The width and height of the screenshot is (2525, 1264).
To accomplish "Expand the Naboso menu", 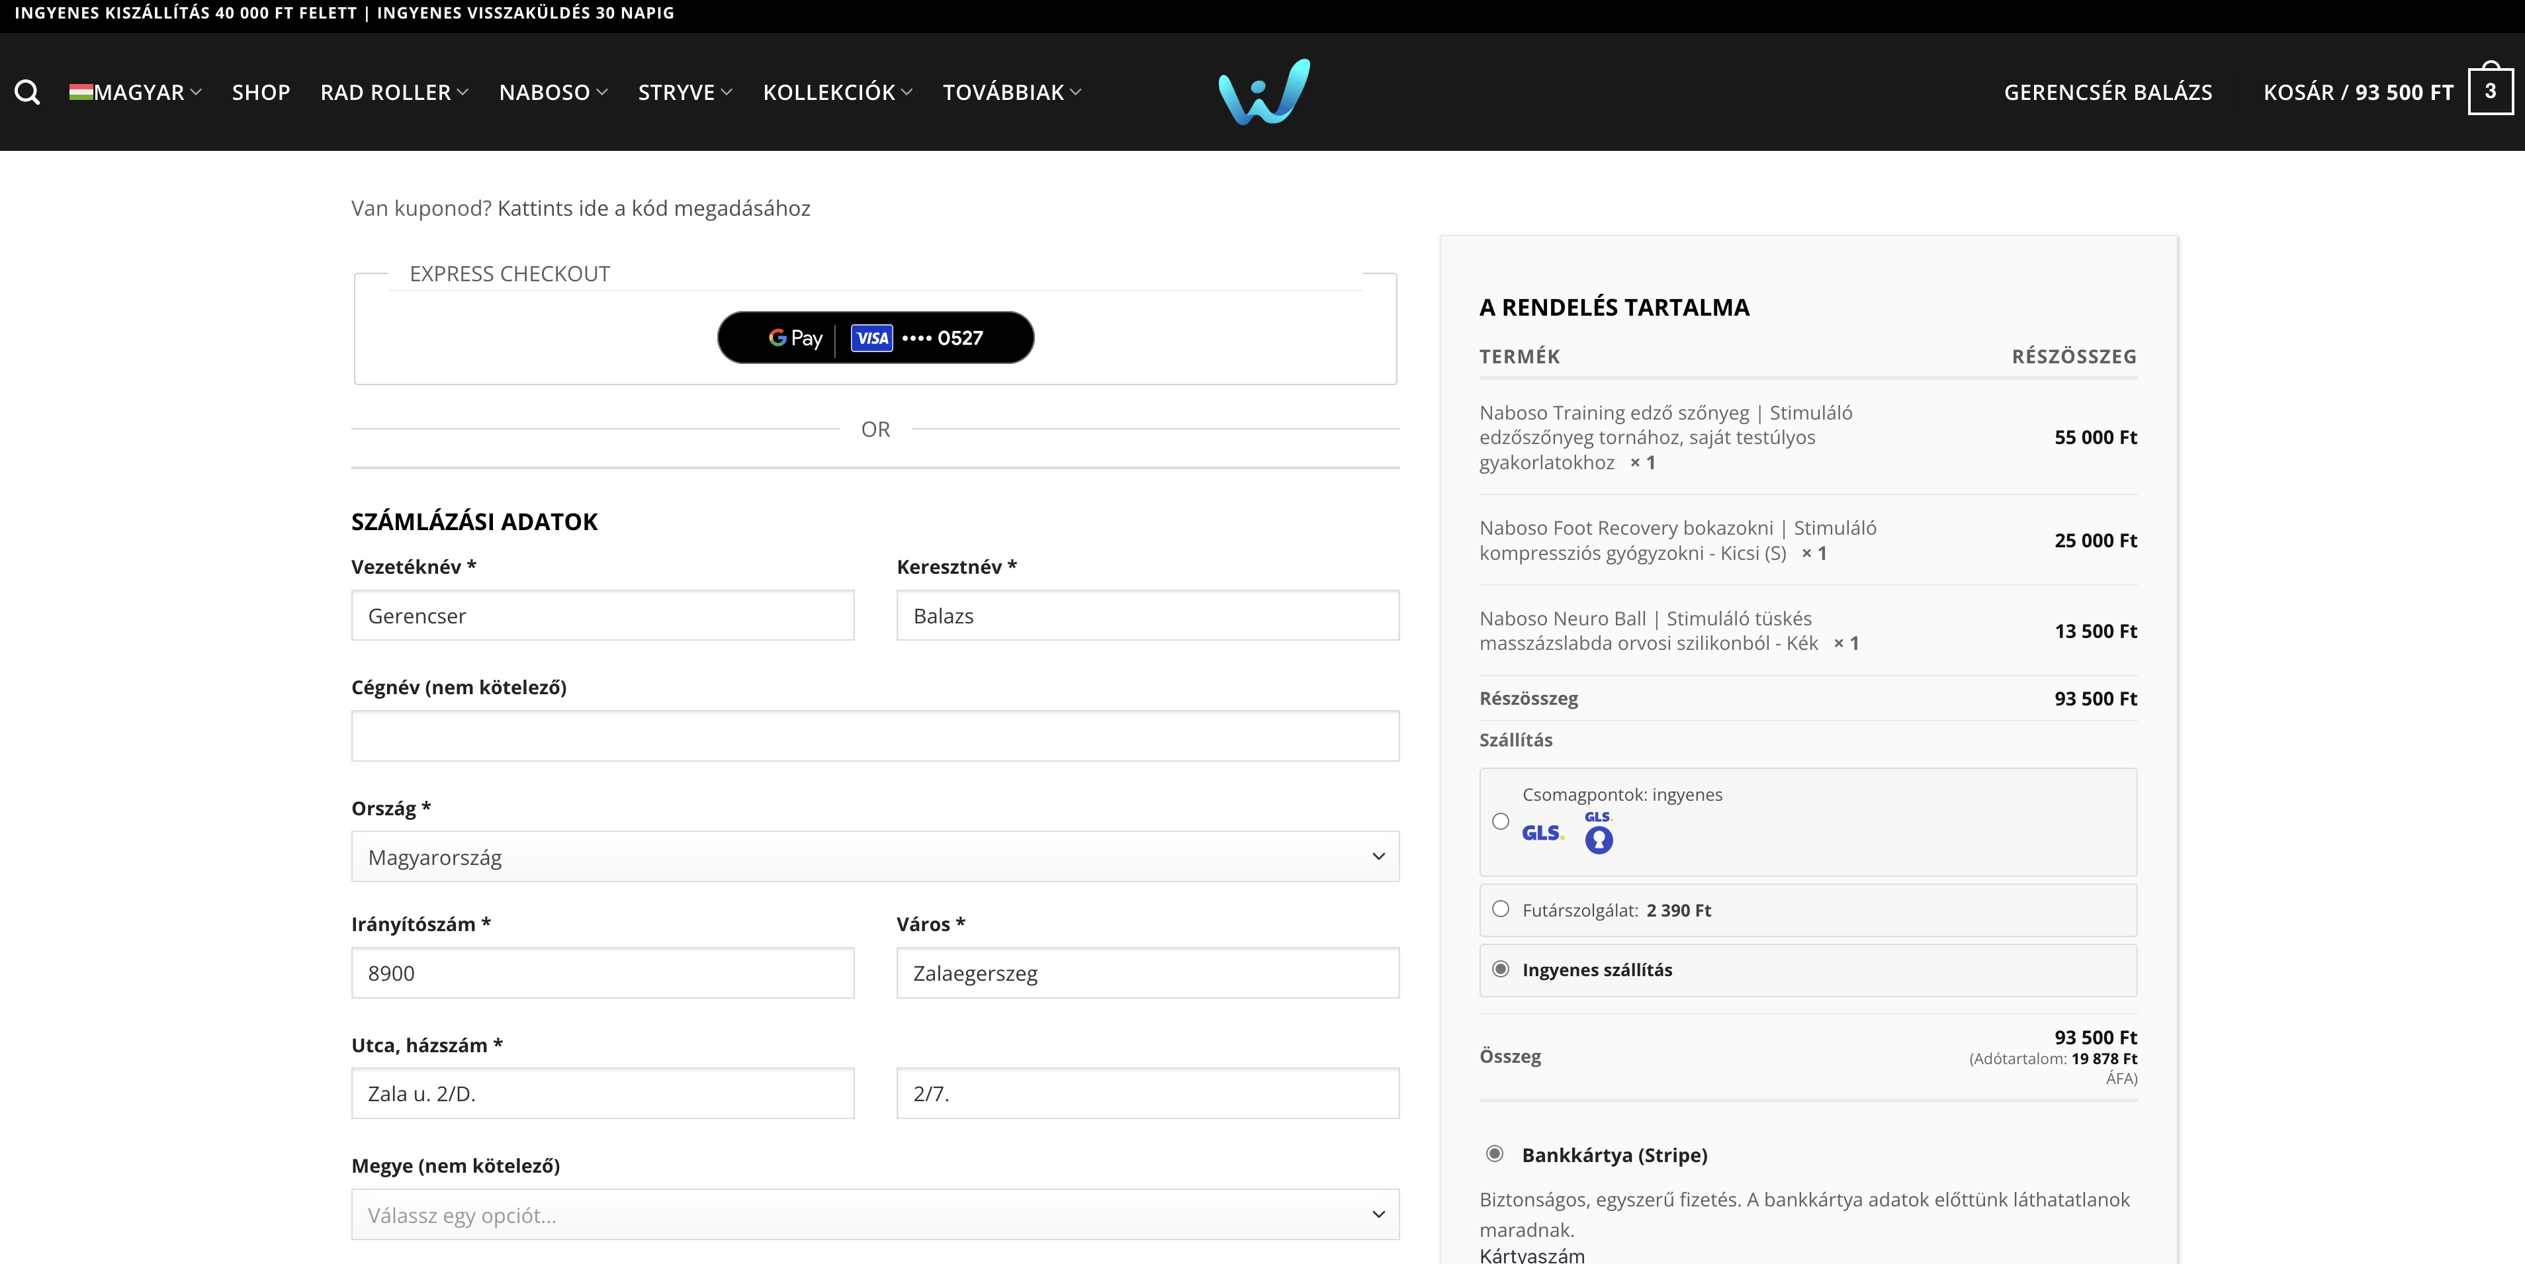I will [554, 92].
